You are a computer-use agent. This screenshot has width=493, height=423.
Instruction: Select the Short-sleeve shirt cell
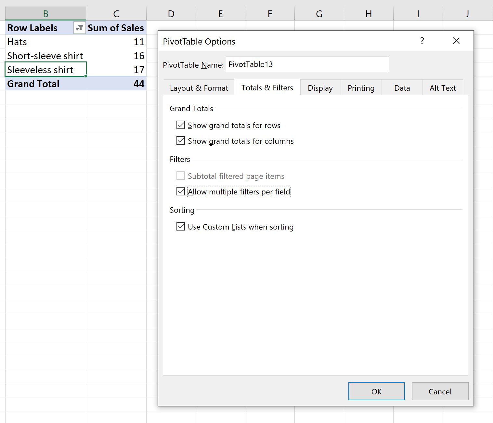tap(45, 56)
